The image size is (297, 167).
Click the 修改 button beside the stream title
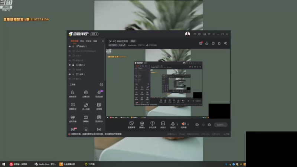point(133,41)
